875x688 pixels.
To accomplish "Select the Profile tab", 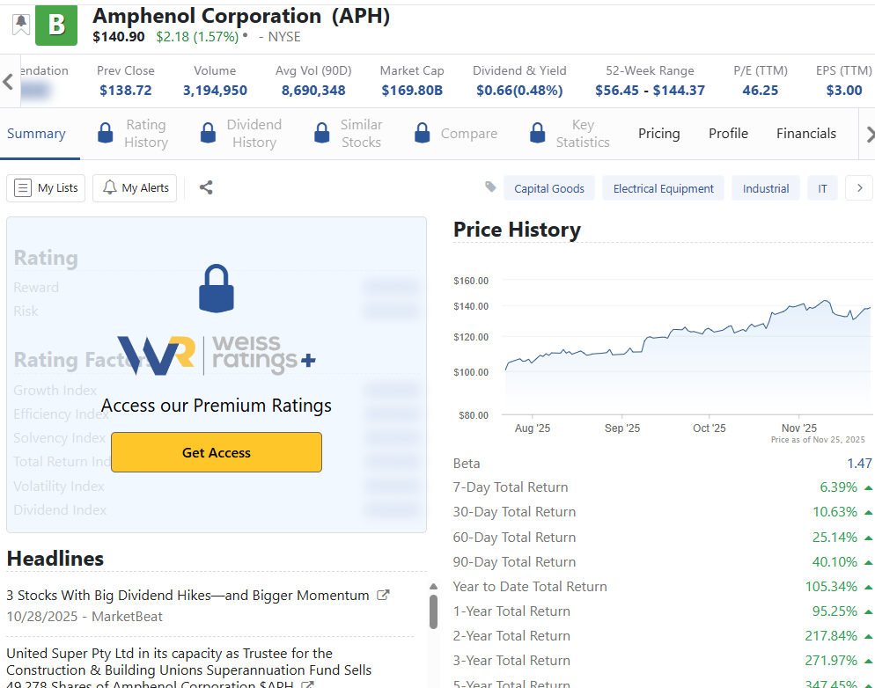I will tap(728, 134).
